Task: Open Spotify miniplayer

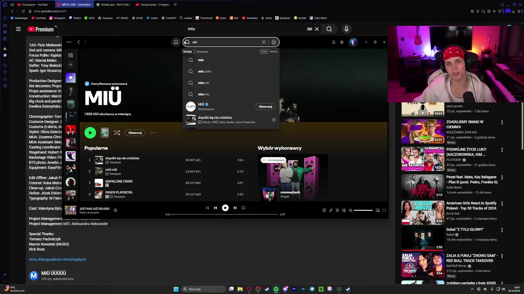Action: point(377,210)
